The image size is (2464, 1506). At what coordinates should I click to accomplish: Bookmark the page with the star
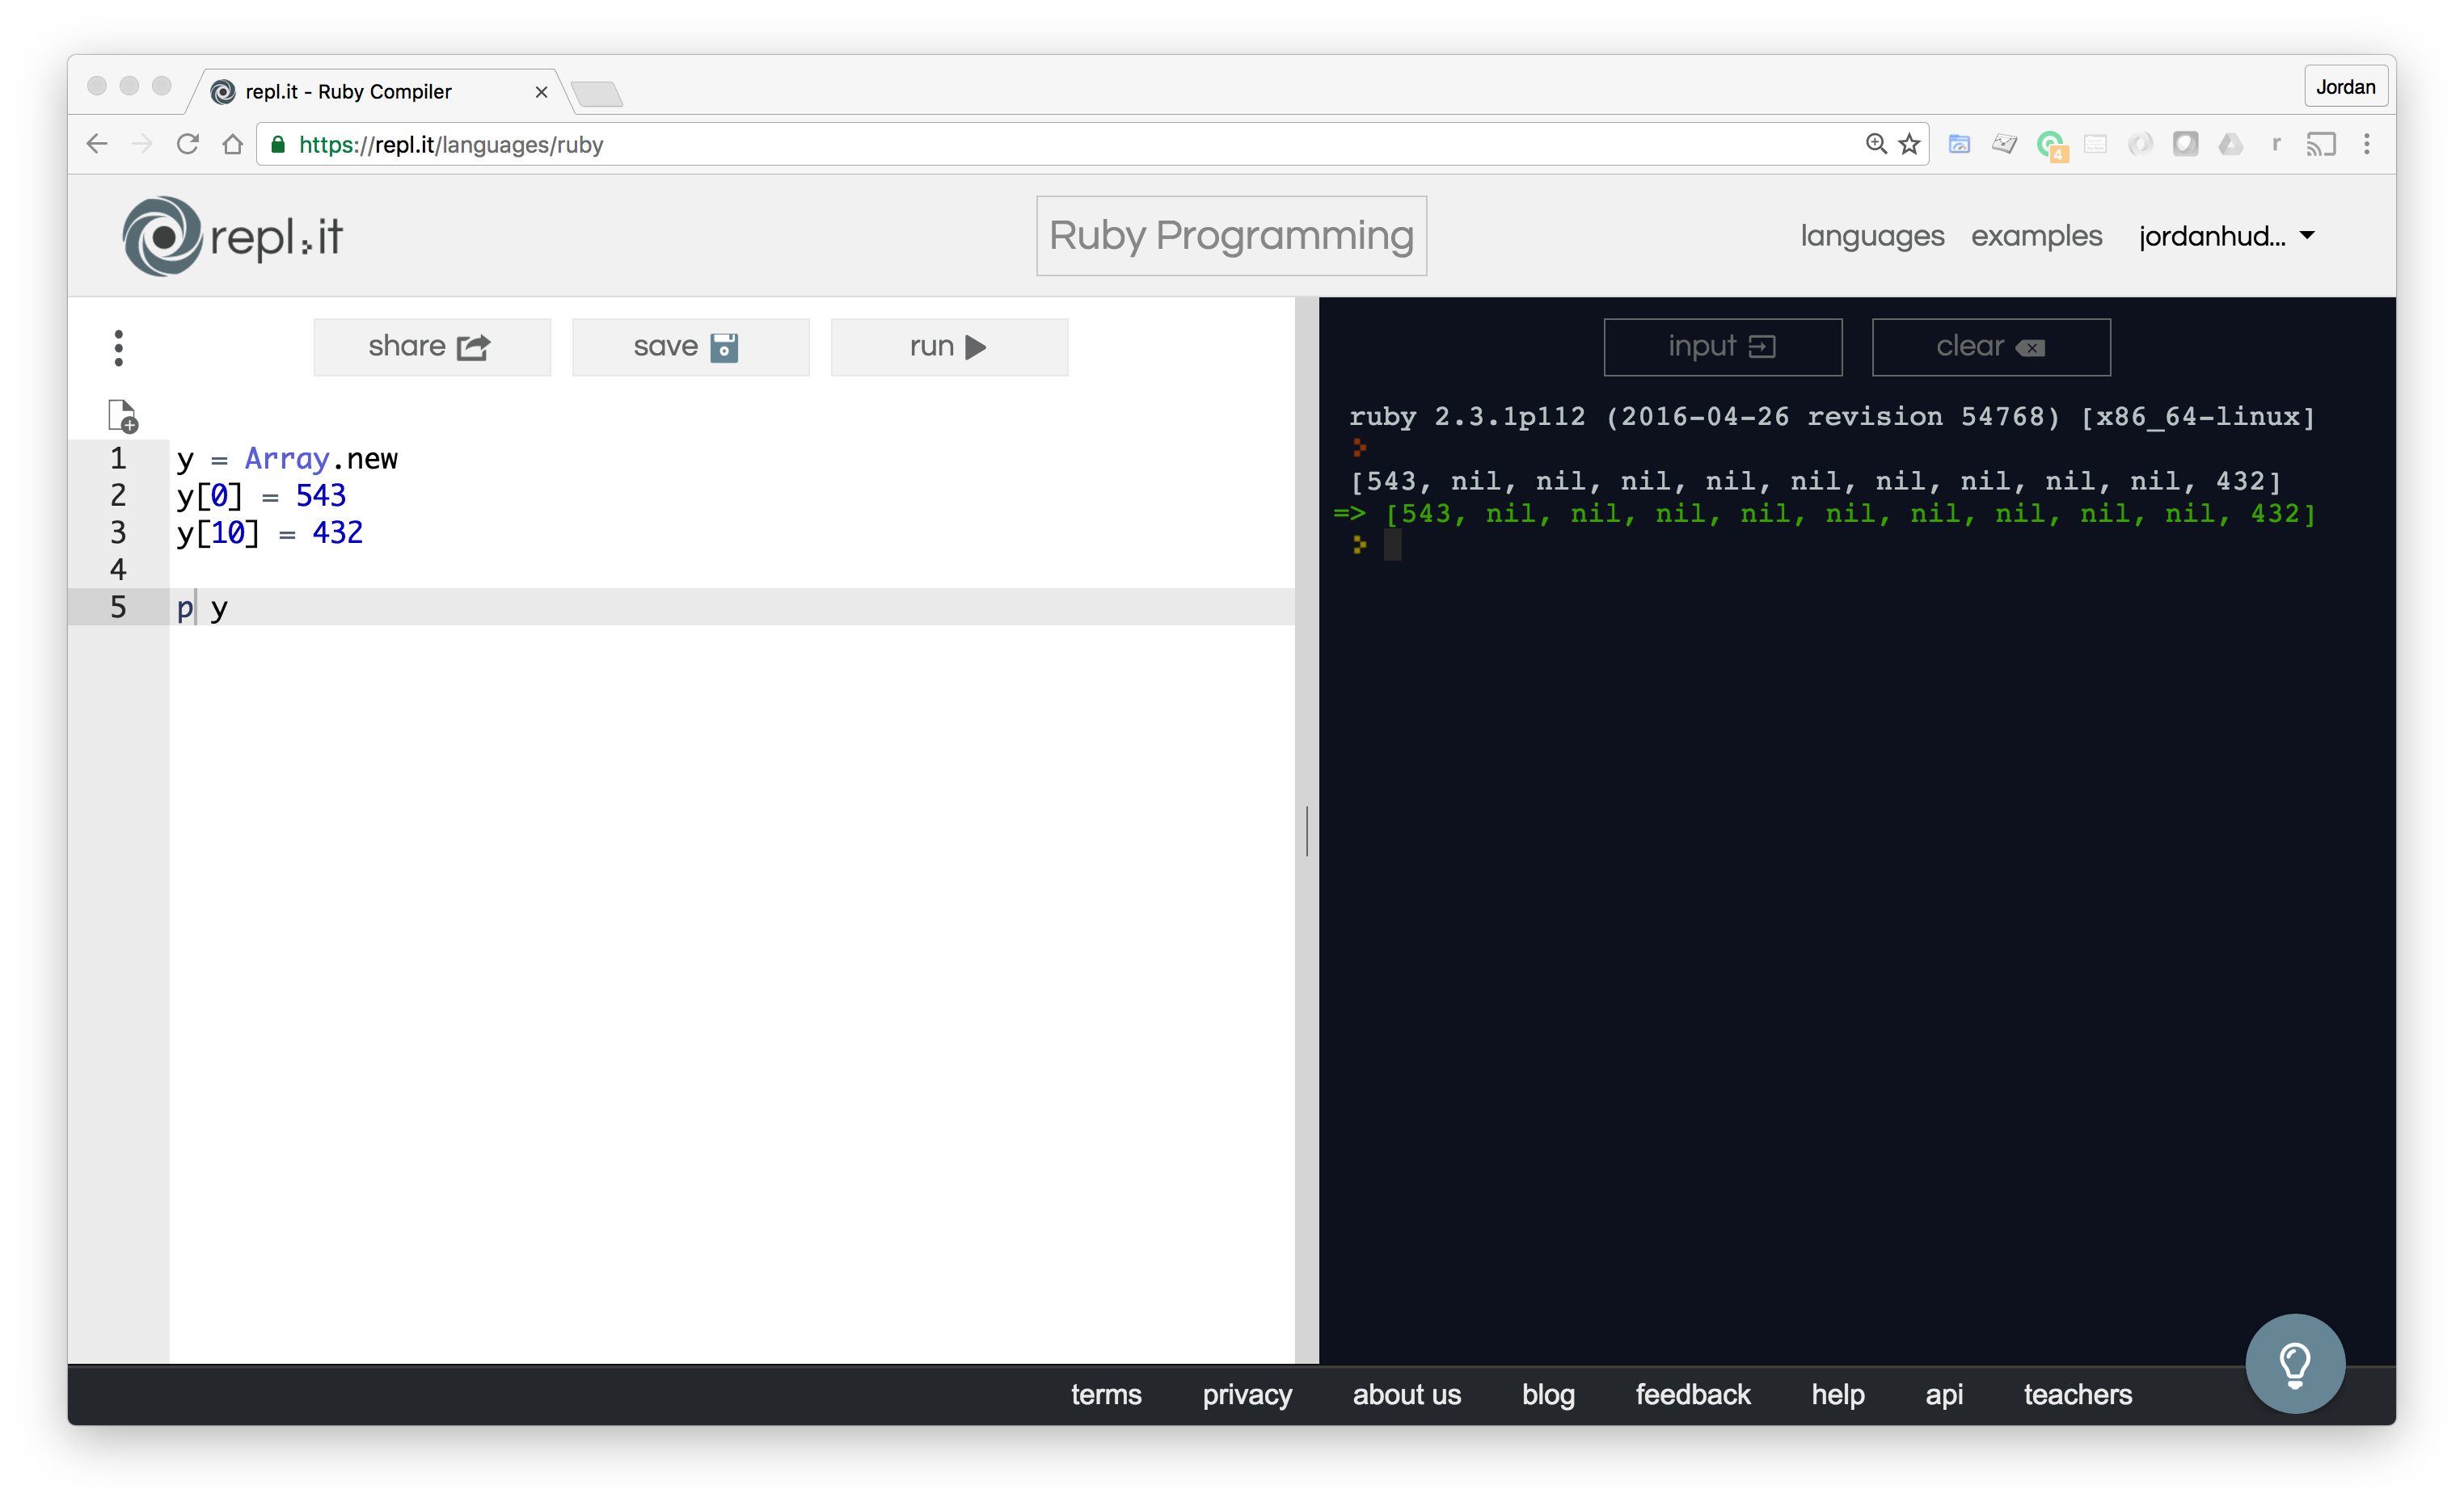[x=1908, y=144]
